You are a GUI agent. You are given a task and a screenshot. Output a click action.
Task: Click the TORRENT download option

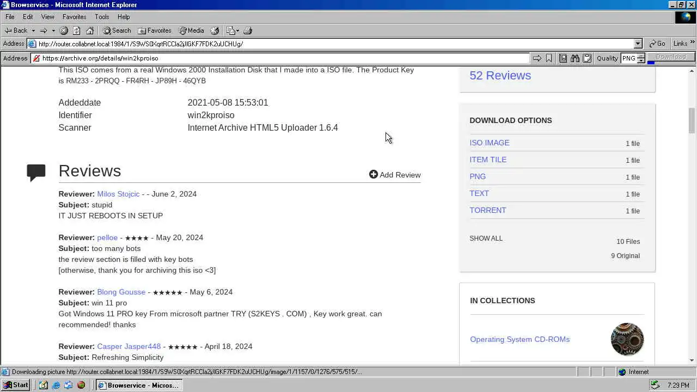488,210
